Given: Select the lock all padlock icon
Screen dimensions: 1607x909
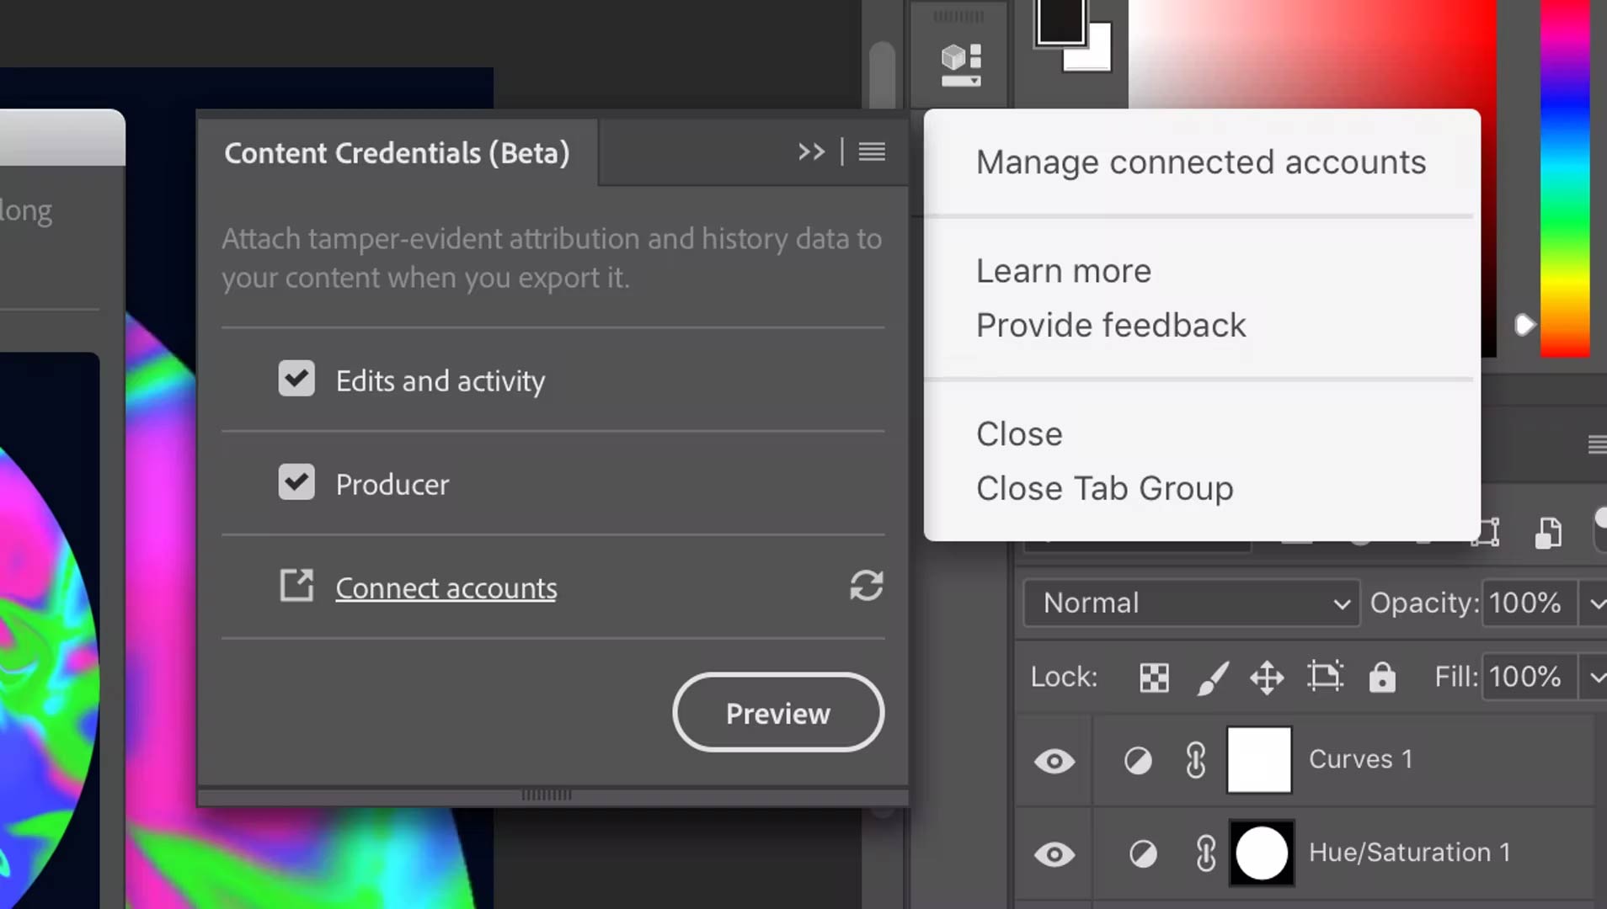Looking at the screenshot, I should tap(1382, 678).
